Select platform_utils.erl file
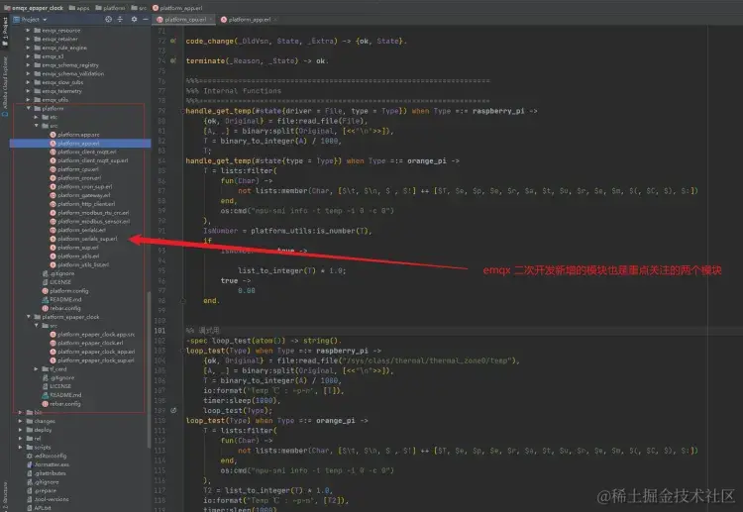Screen dimensions: 743x512 point(75,256)
